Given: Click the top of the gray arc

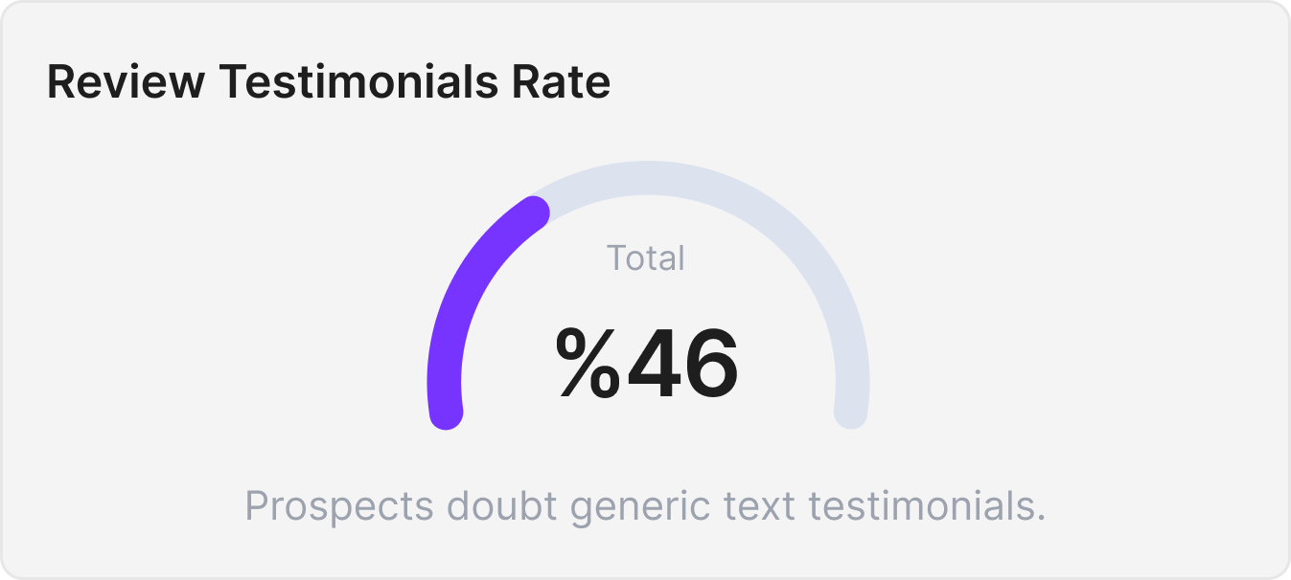Looking at the screenshot, I should (648, 180).
